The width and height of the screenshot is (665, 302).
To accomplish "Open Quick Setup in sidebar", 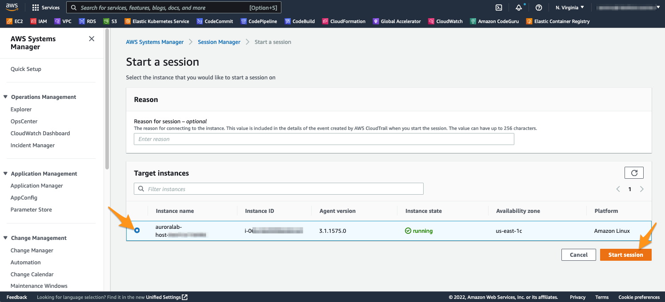I will point(26,69).
